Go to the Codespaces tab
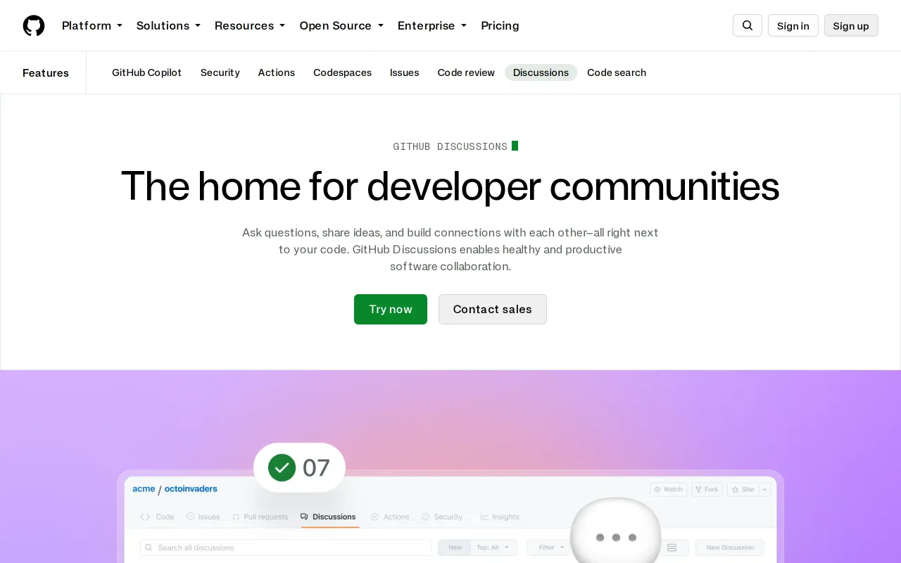901x563 pixels. pyautogui.click(x=342, y=72)
